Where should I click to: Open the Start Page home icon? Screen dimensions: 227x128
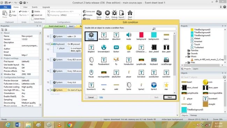click(x=130, y=15)
